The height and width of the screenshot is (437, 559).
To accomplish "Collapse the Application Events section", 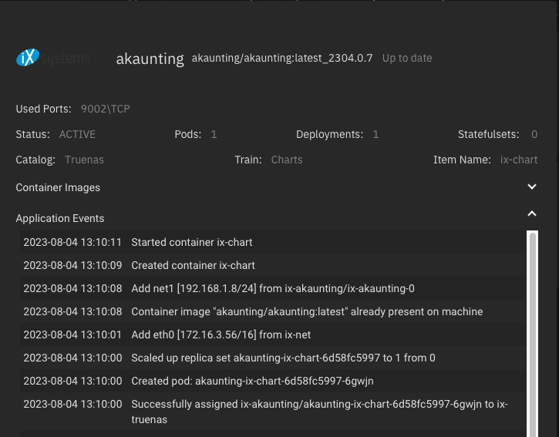I will pos(531,213).
